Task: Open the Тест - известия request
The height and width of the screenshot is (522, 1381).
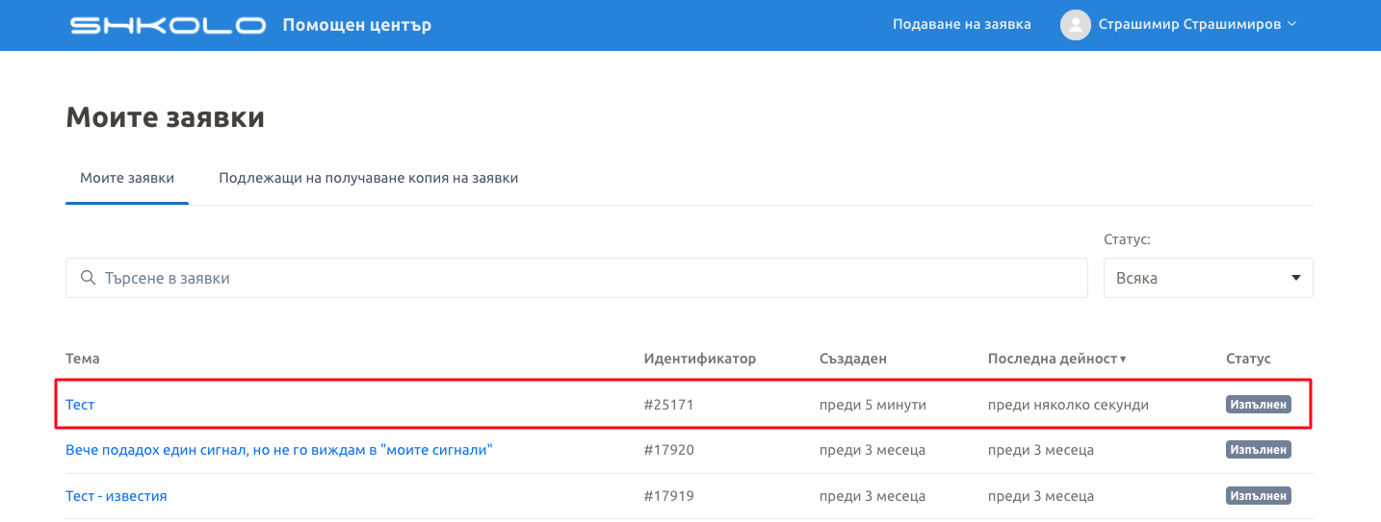Action: pyautogui.click(x=117, y=496)
